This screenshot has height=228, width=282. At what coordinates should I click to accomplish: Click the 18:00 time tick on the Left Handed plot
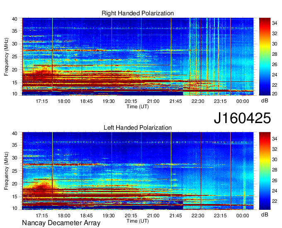pyautogui.click(x=64, y=216)
